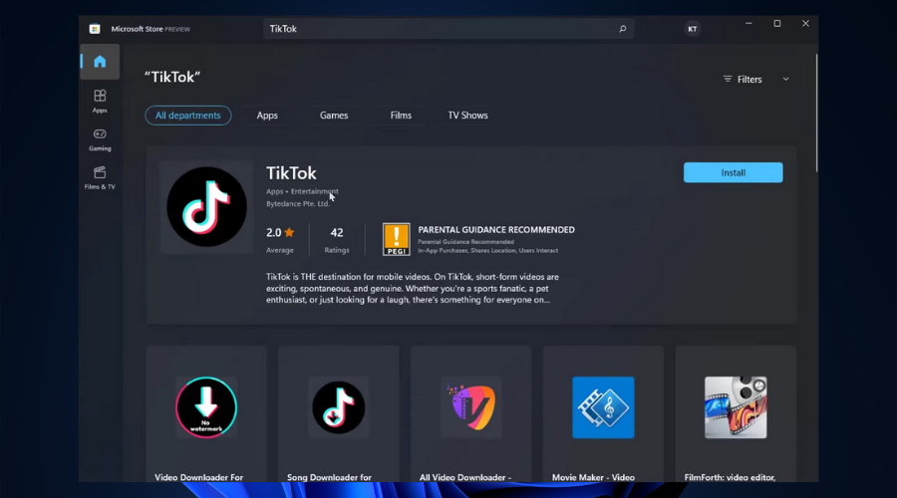Maximize the Microsoft Store window
Viewport: 897px width, 498px height.
[x=776, y=24]
